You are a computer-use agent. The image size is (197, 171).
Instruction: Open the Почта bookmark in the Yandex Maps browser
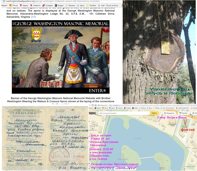coord(105,108)
